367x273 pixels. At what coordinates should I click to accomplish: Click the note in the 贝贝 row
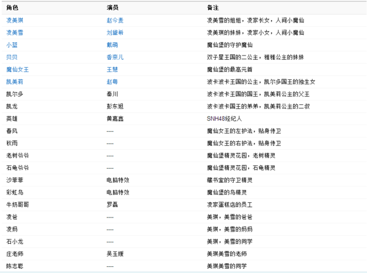coord(255,57)
